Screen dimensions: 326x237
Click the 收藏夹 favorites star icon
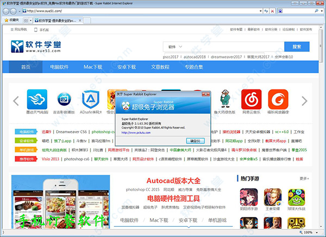pos(6,20)
